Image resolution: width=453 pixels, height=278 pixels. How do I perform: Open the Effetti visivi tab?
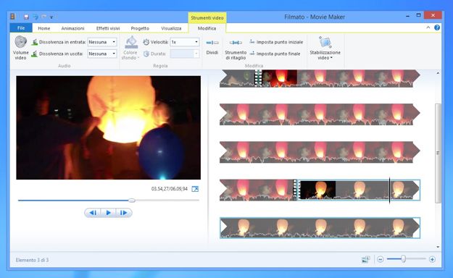point(108,28)
